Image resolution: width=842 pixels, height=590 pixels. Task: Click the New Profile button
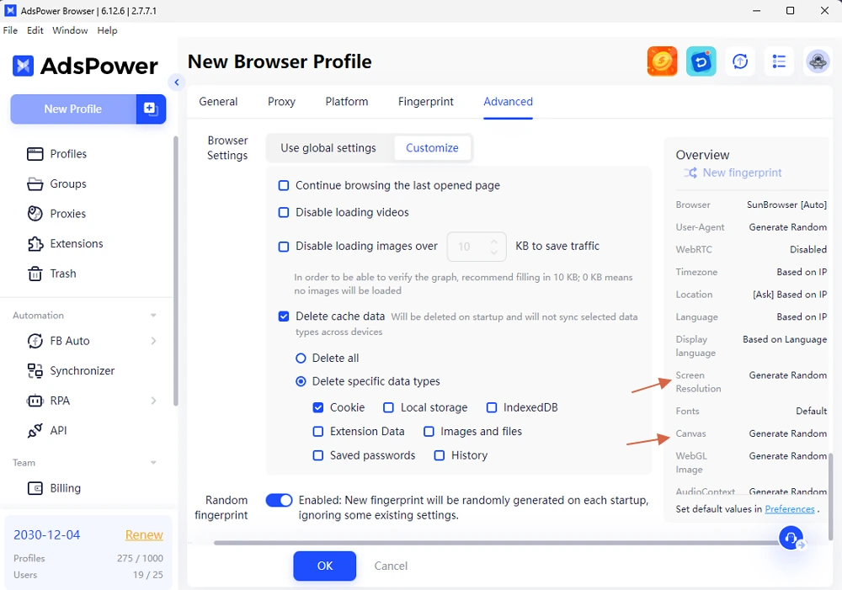click(73, 109)
